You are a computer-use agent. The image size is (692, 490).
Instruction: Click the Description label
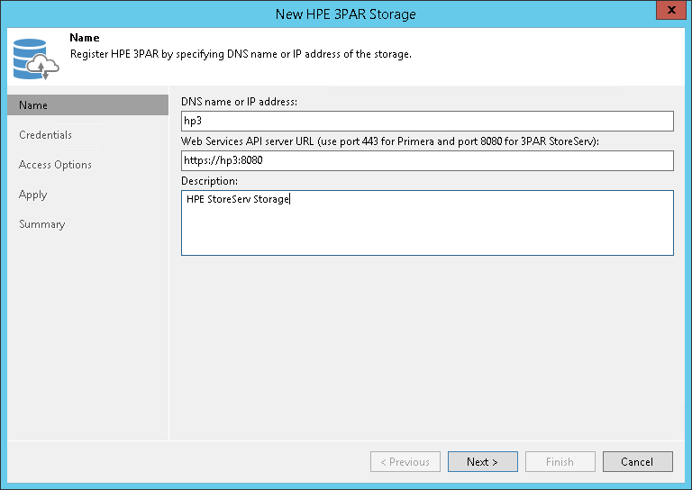pos(209,180)
